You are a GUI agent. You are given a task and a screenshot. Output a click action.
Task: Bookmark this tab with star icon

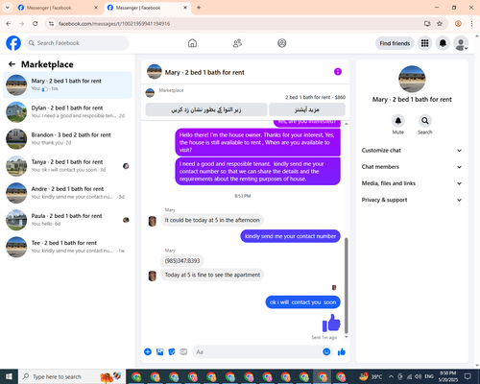440,24
